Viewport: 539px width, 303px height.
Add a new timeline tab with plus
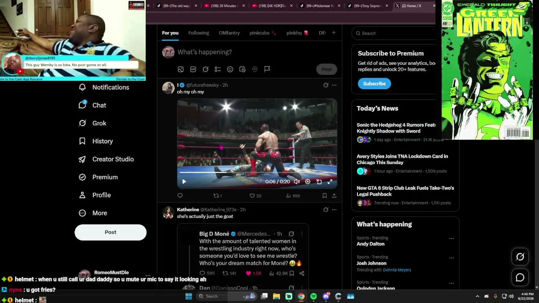tap(334, 33)
